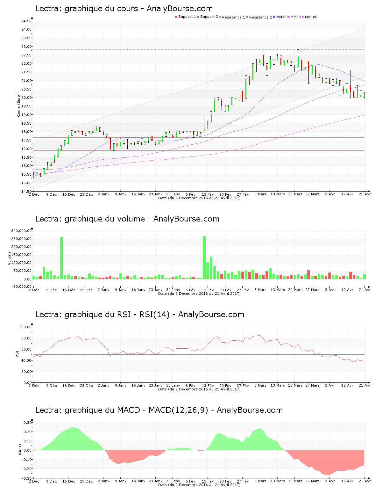Click the tallest volume bar near 13 Fév
Image resolution: width=382 pixels, height=494 pixels.
pos(204,258)
